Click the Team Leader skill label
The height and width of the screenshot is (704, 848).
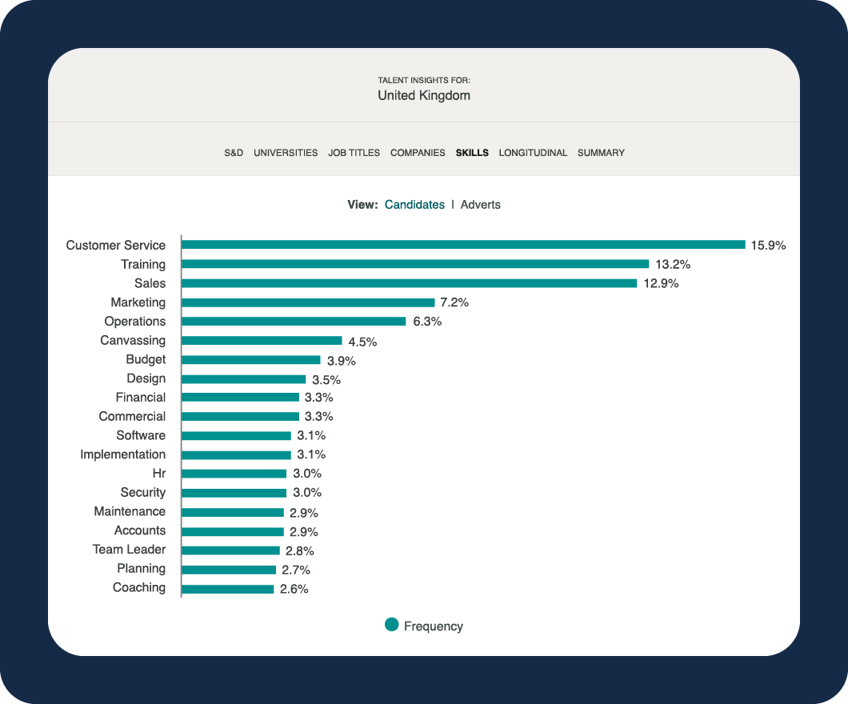[129, 550]
